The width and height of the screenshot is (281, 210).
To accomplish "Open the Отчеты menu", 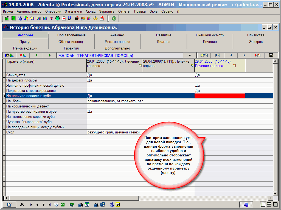I will pos(124,11).
